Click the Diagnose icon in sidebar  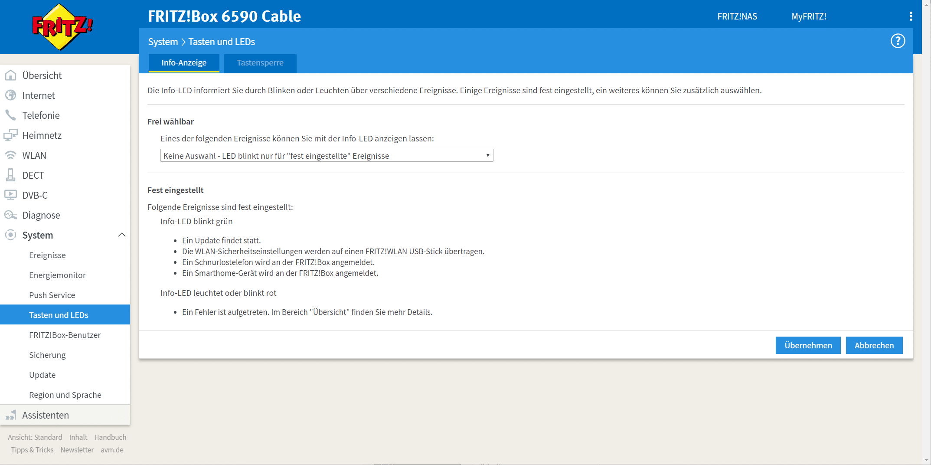pyautogui.click(x=10, y=215)
